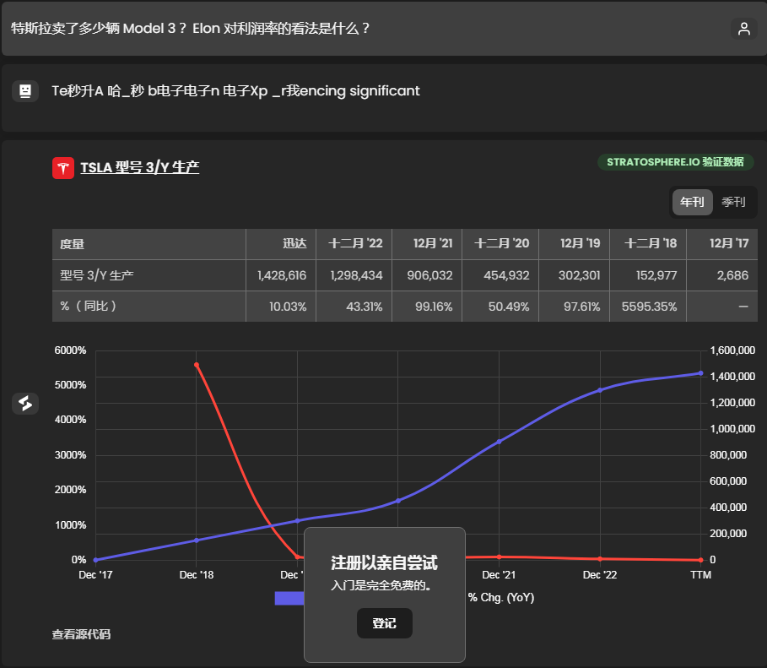
Task: Click the STRATOSPHERE.IO 验证数据 badge
Action: pos(675,162)
